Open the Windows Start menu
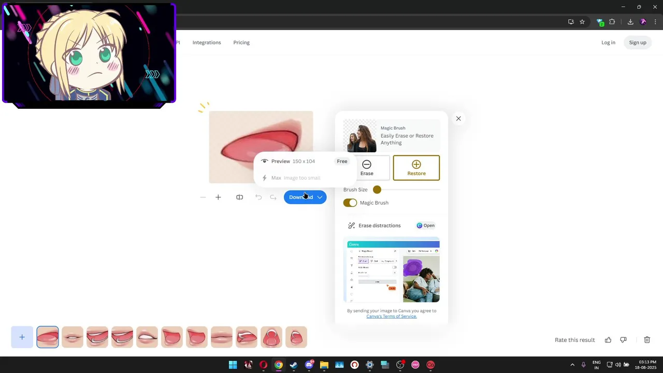Screen dimensions: 663x373 pos(233,365)
